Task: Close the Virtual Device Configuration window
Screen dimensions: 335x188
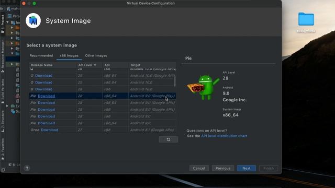Action: click(24, 4)
